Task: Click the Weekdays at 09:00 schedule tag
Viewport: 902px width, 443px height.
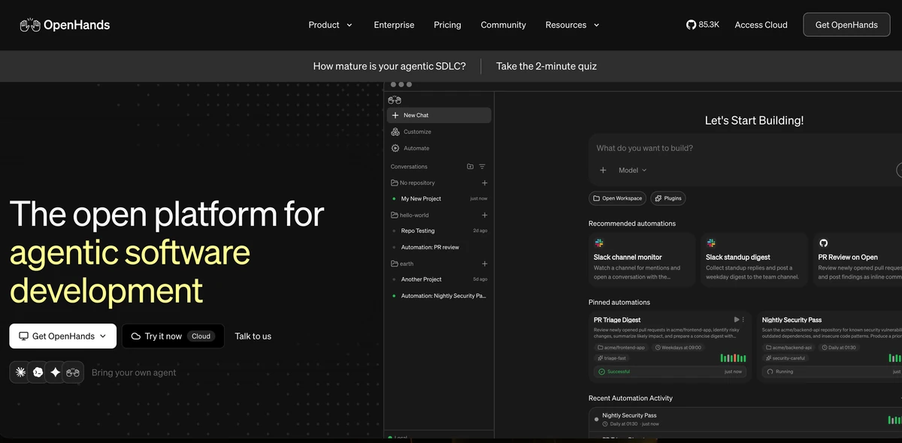Action: pyautogui.click(x=679, y=348)
